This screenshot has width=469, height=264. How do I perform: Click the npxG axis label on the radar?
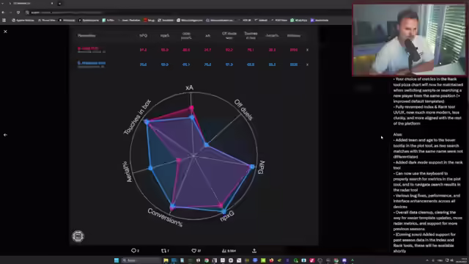(x=227, y=216)
